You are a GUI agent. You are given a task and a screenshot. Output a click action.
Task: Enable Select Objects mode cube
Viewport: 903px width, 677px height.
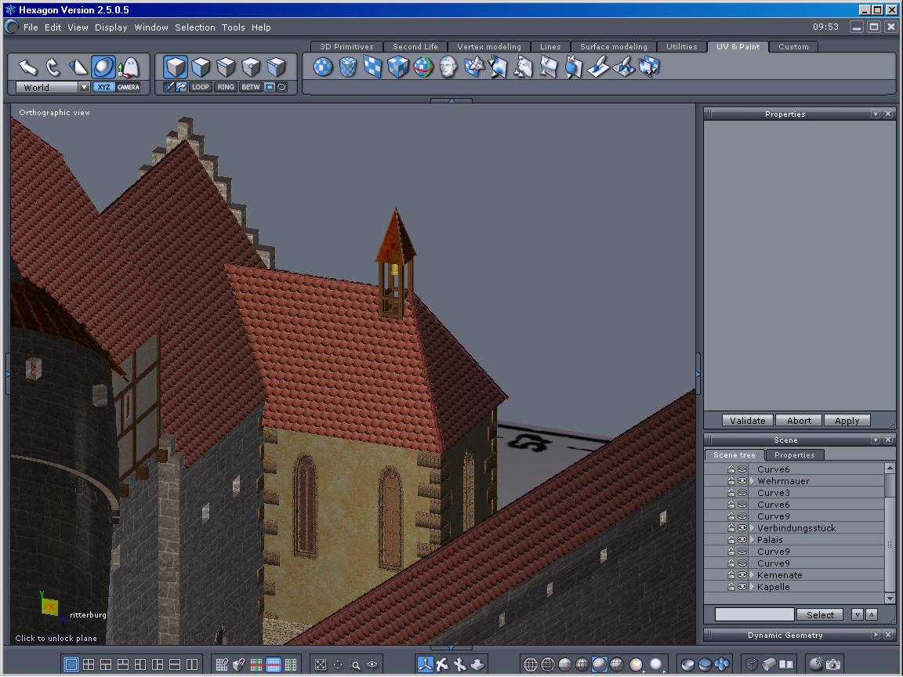click(x=175, y=67)
